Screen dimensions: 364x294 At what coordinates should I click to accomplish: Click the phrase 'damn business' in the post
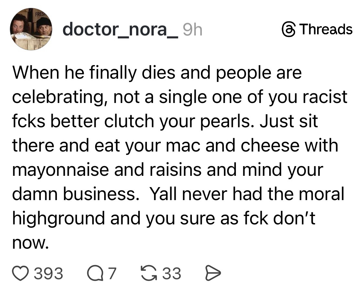pyautogui.click(x=73, y=194)
